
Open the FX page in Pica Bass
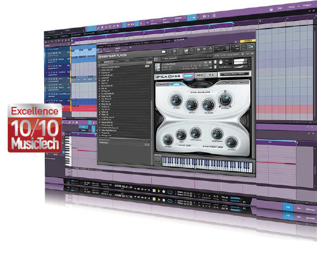(211, 75)
